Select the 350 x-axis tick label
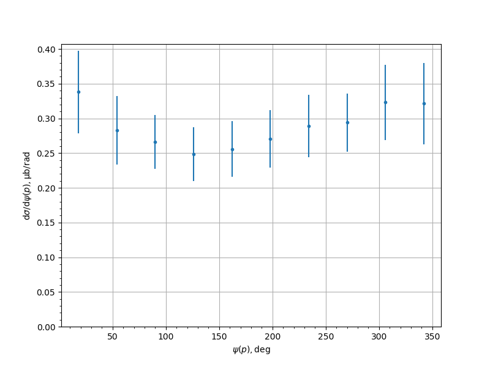 432,337
